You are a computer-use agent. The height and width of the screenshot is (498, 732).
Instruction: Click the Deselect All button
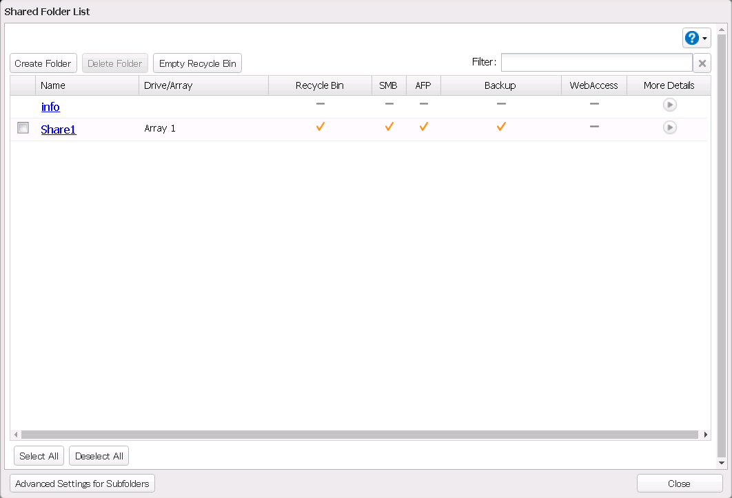click(x=99, y=456)
